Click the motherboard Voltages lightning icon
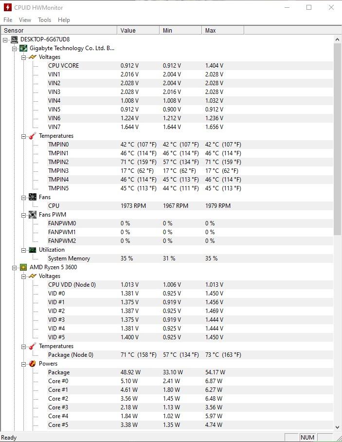This screenshot has width=342, height=442. pos(33,57)
